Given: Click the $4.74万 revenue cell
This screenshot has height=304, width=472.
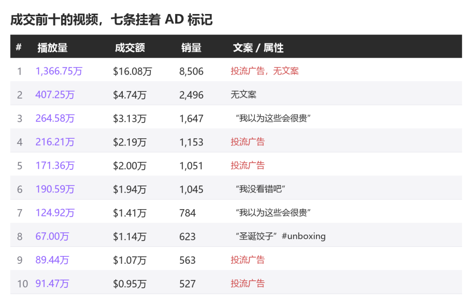Looking at the screenshot, I should 130,95.
